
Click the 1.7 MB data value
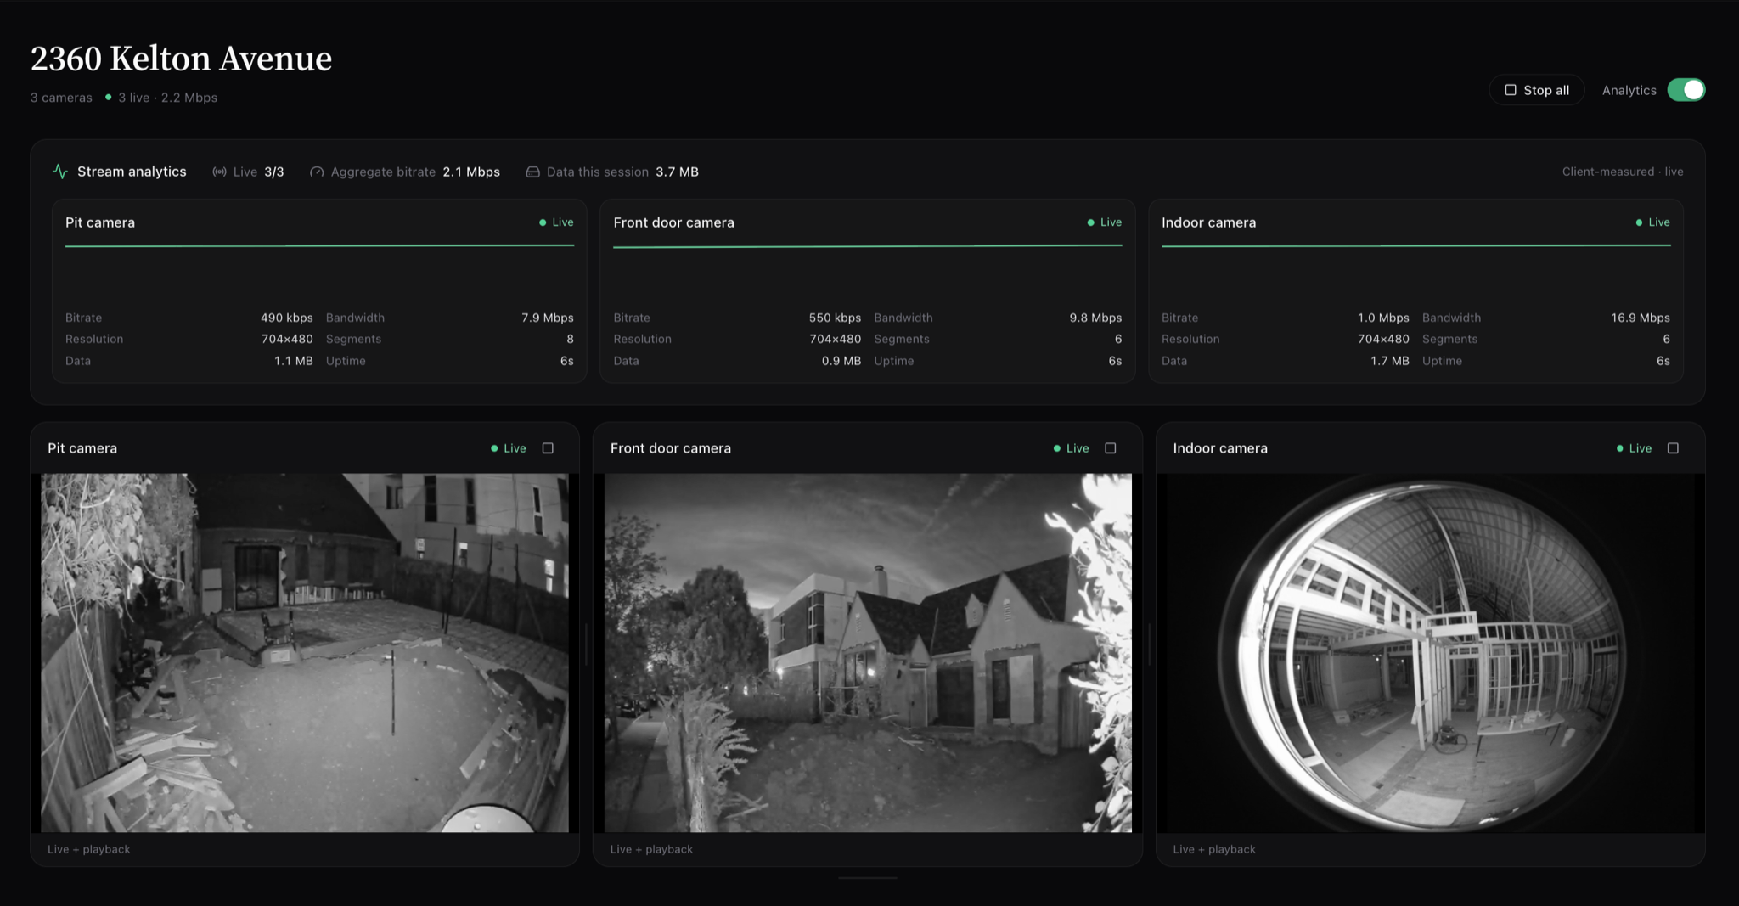coord(1390,361)
